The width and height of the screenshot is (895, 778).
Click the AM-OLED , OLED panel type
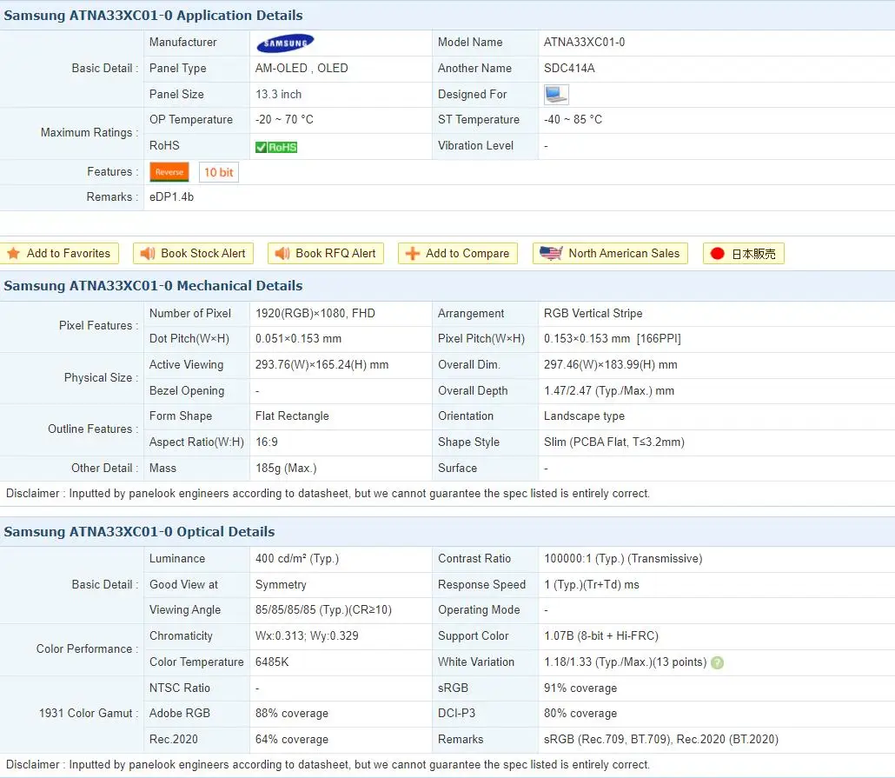point(302,68)
